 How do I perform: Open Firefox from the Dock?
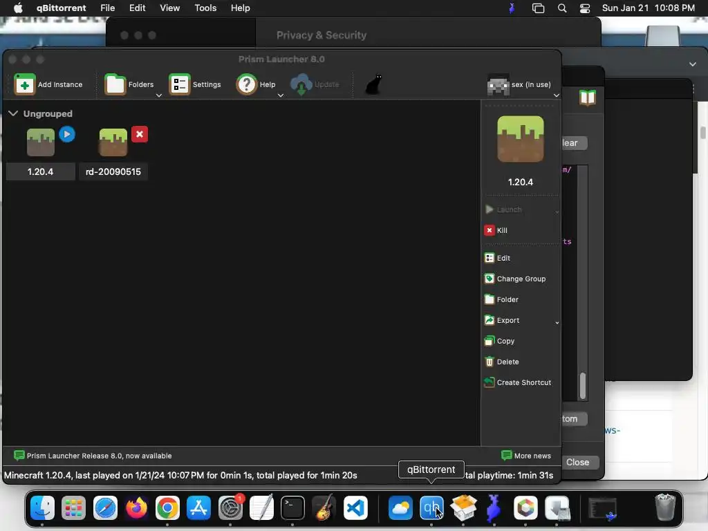tap(136, 508)
